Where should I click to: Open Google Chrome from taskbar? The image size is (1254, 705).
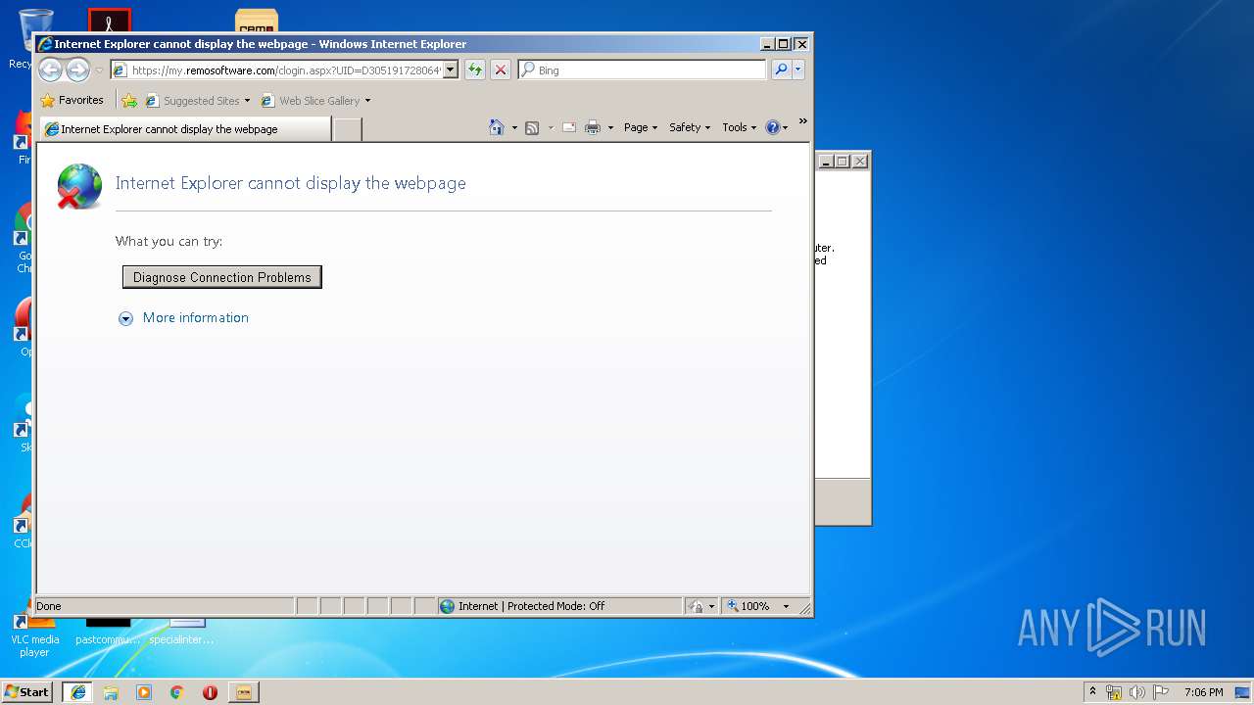pyautogui.click(x=177, y=692)
